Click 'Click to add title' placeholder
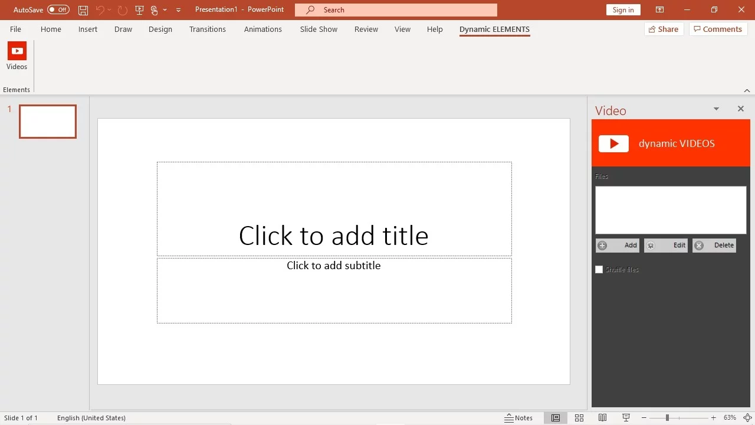Image resolution: width=755 pixels, height=425 pixels. [x=334, y=209]
